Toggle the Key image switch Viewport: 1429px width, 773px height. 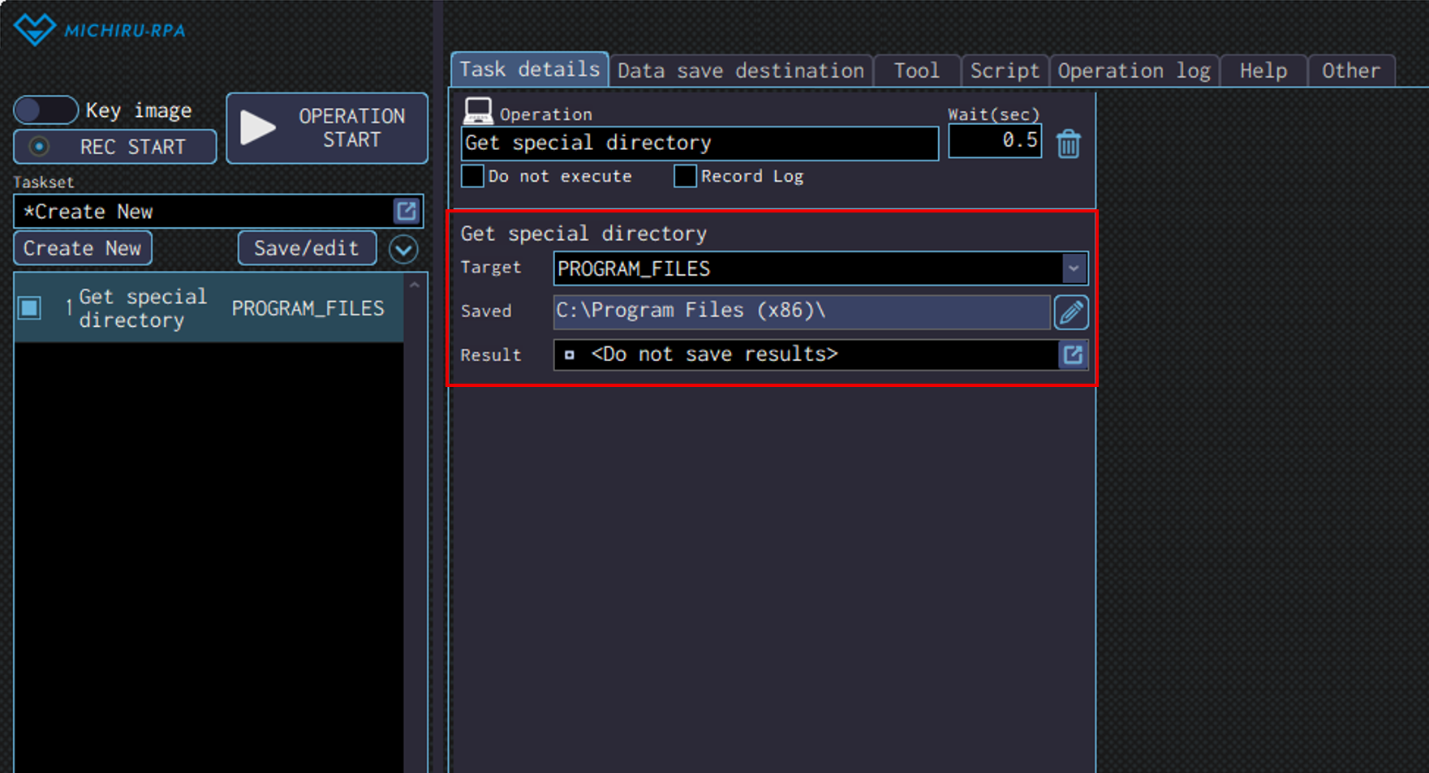45,110
